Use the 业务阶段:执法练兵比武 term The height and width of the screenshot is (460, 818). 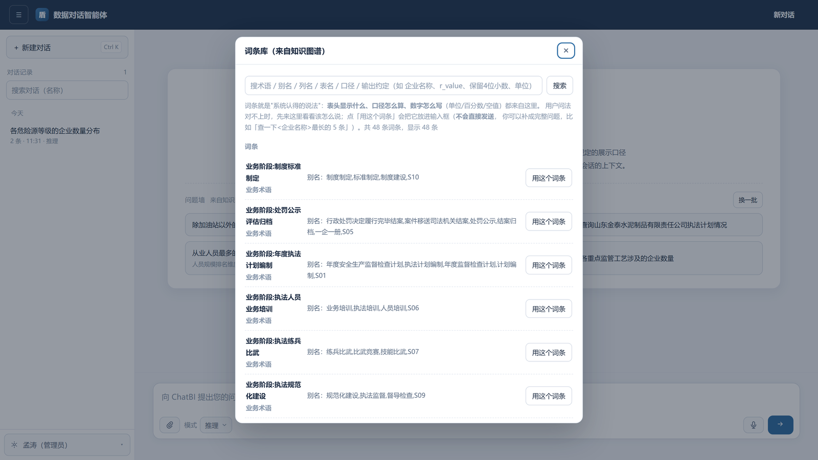(549, 353)
